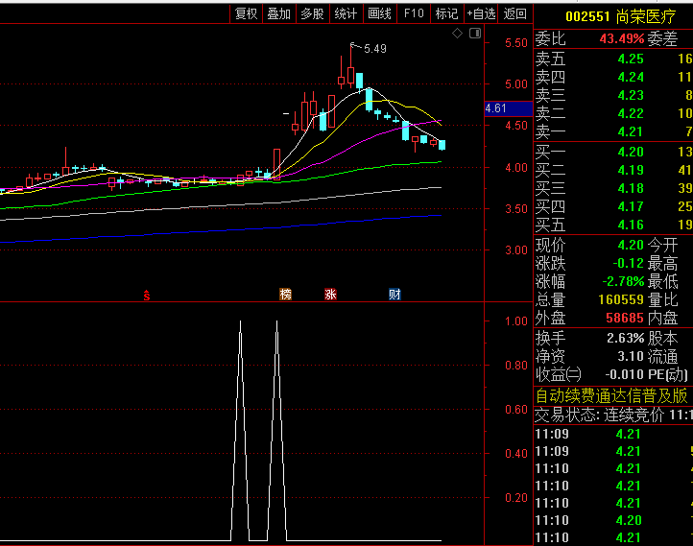Open F10 company information

pyautogui.click(x=414, y=13)
